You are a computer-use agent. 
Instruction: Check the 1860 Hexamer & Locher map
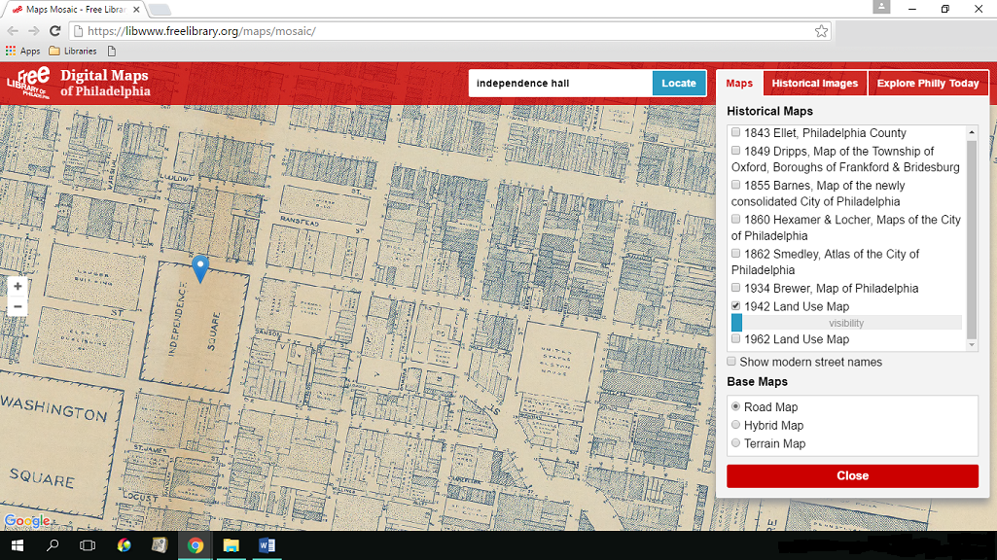pos(735,220)
